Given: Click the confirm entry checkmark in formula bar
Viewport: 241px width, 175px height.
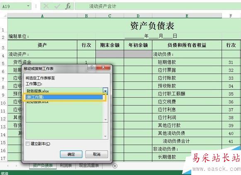Looking at the screenshot, I should 57,7.
